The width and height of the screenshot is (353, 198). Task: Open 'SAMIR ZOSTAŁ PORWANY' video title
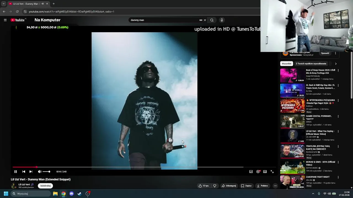319,117
